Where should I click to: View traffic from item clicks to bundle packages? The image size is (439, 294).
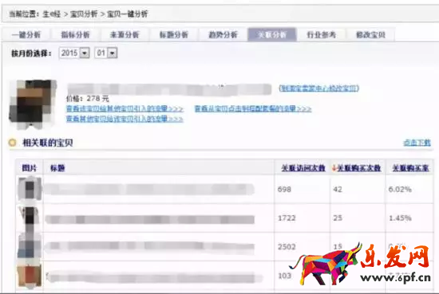coord(253,108)
